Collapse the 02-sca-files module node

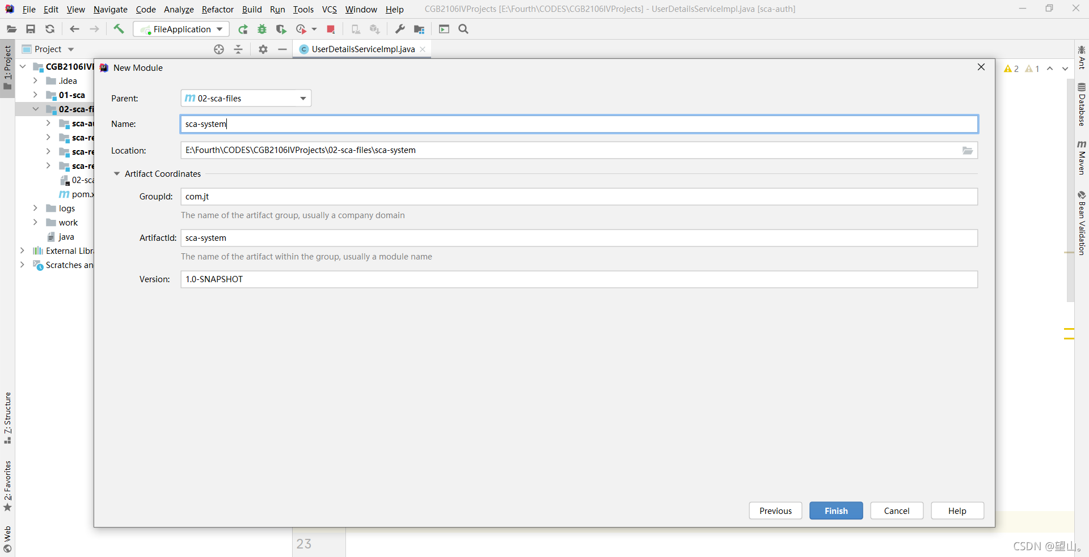click(35, 109)
